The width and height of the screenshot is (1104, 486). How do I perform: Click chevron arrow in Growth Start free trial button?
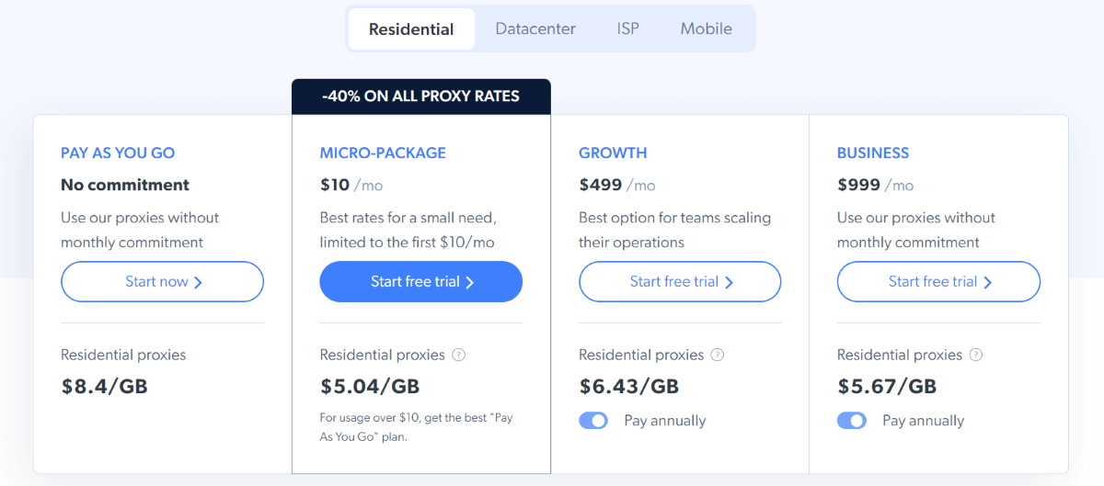pyautogui.click(x=729, y=282)
